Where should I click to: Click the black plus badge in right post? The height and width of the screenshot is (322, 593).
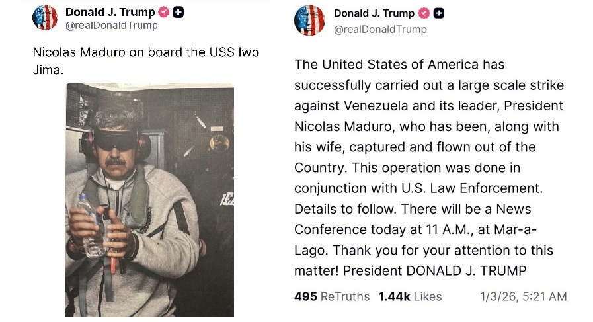pyautogui.click(x=438, y=13)
